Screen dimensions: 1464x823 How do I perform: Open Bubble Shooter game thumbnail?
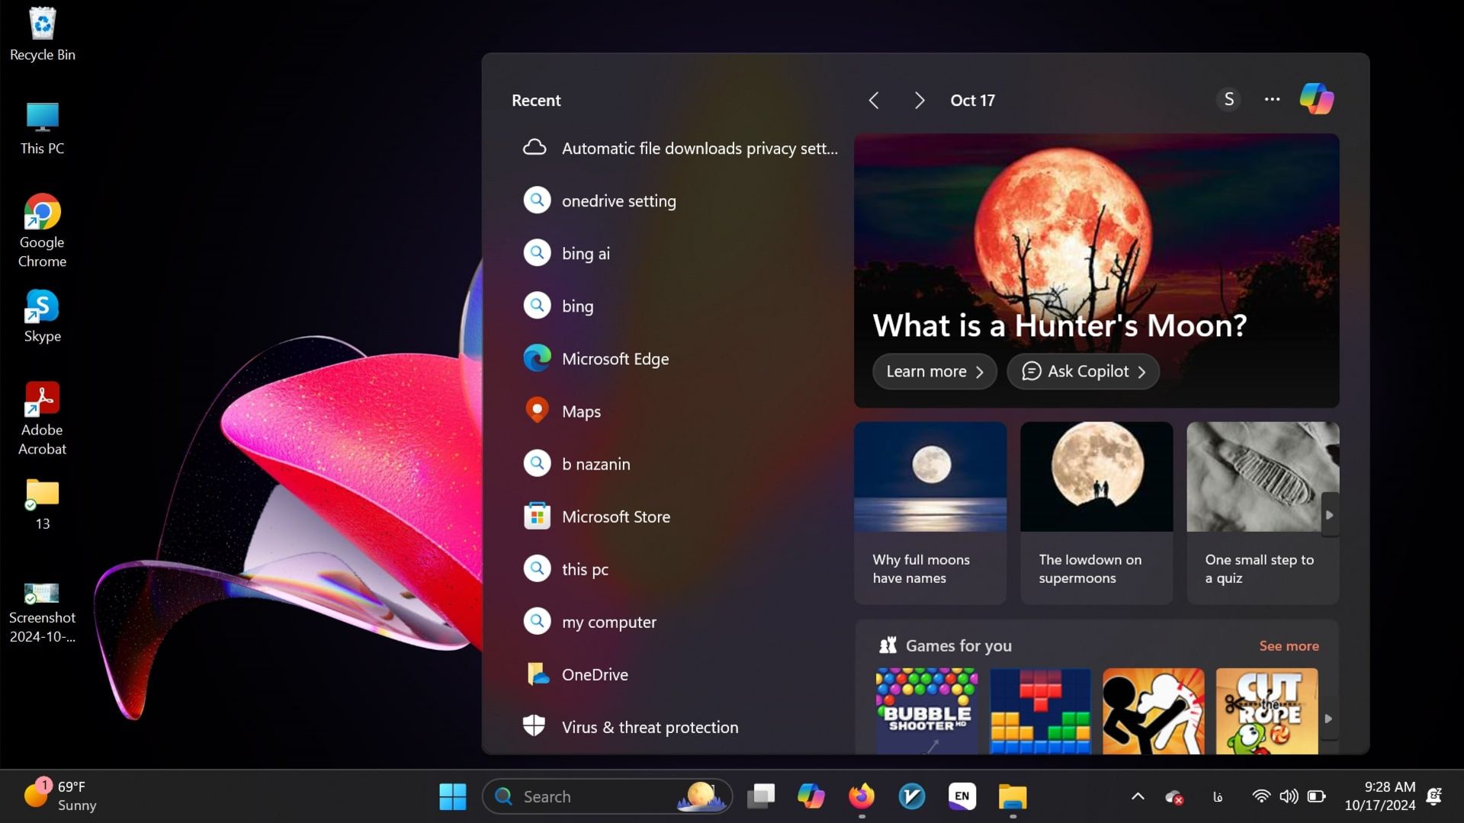point(926,710)
